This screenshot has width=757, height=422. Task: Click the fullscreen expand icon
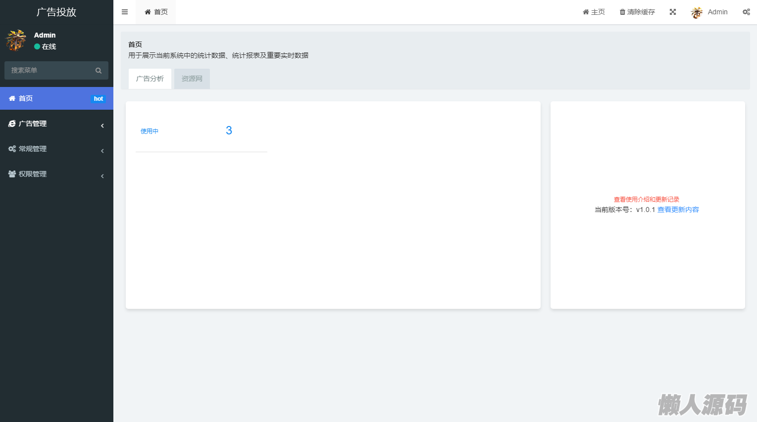(673, 12)
